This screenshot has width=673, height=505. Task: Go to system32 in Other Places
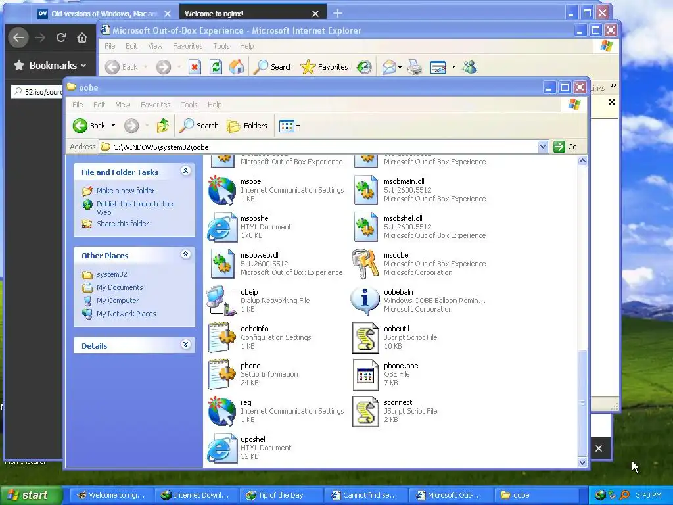pyautogui.click(x=112, y=274)
